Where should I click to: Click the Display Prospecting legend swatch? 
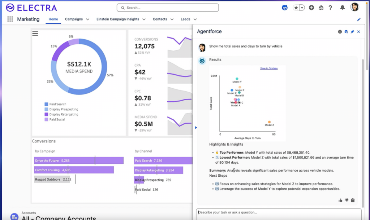pos(46,109)
